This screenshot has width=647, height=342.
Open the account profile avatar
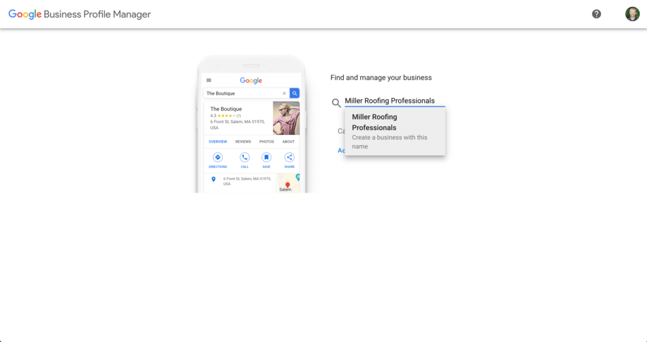pos(632,14)
